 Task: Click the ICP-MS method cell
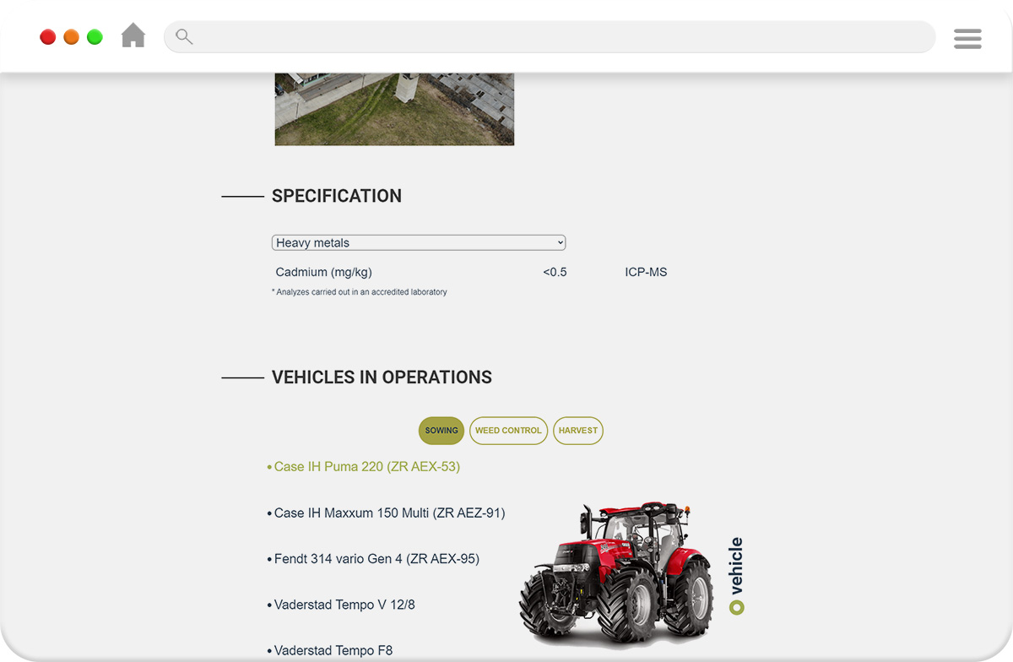[646, 272]
